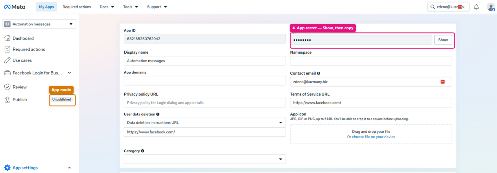Click choose file on your device link
The image size is (497, 173).
[x=373, y=137]
